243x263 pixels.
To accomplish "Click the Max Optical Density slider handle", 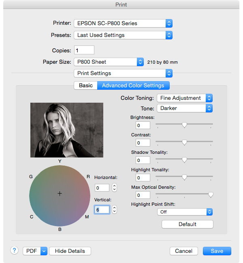I will click(211, 195).
